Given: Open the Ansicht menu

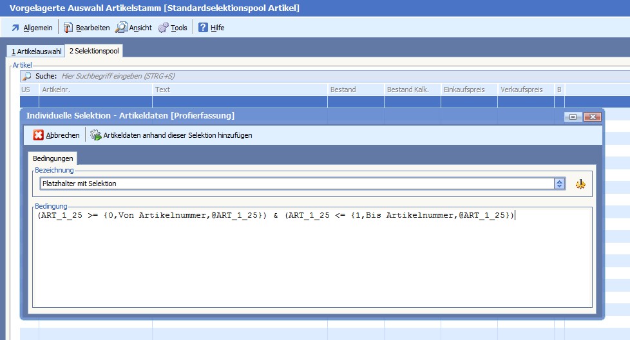Looking at the screenshot, I should [134, 28].
